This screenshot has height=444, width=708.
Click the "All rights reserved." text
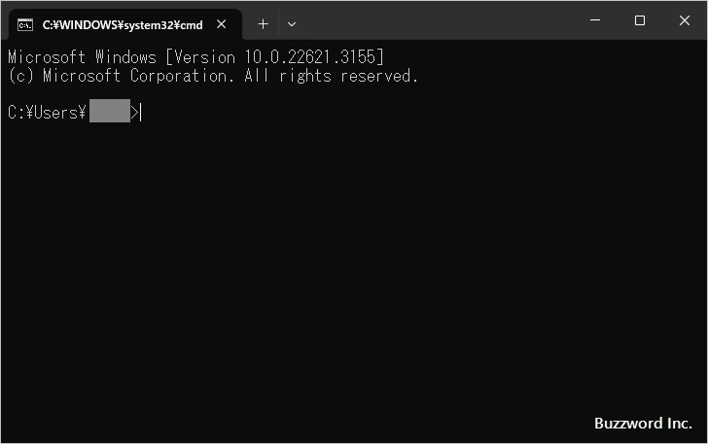[332, 76]
